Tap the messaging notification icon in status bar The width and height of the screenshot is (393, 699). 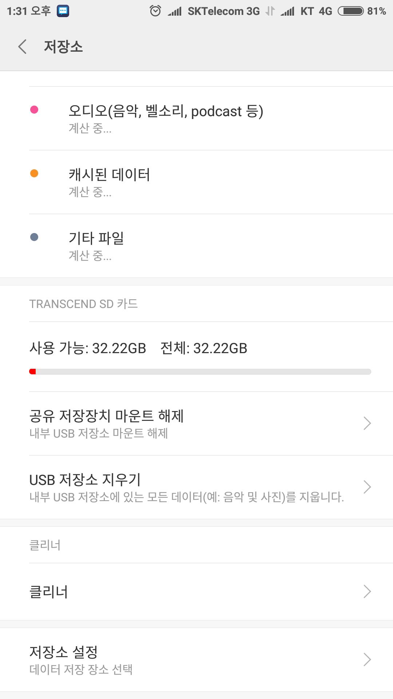pyautogui.click(x=63, y=11)
